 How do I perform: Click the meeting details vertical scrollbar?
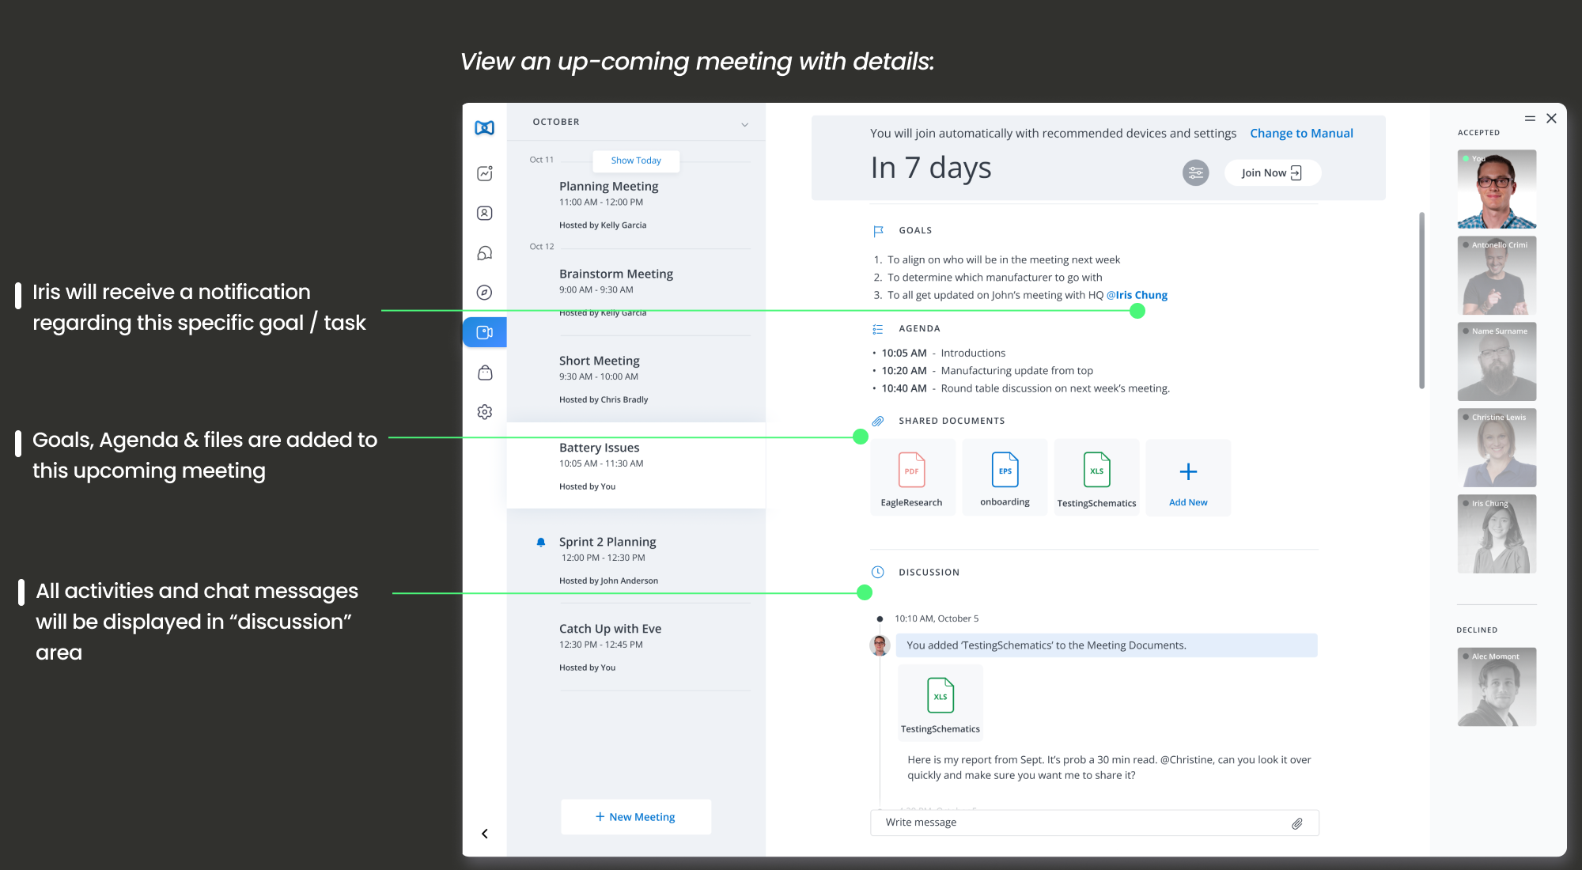tap(1421, 301)
